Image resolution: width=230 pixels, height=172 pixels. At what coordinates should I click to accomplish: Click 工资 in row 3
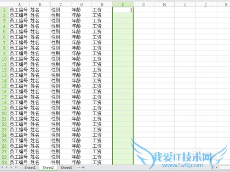click(x=97, y=21)
